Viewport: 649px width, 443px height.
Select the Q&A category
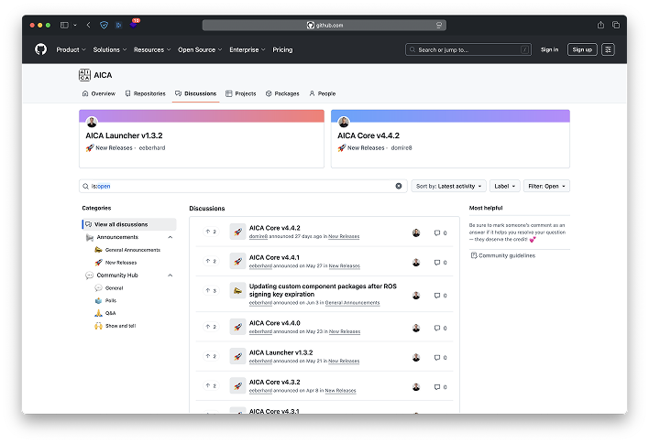pos(110,313)
